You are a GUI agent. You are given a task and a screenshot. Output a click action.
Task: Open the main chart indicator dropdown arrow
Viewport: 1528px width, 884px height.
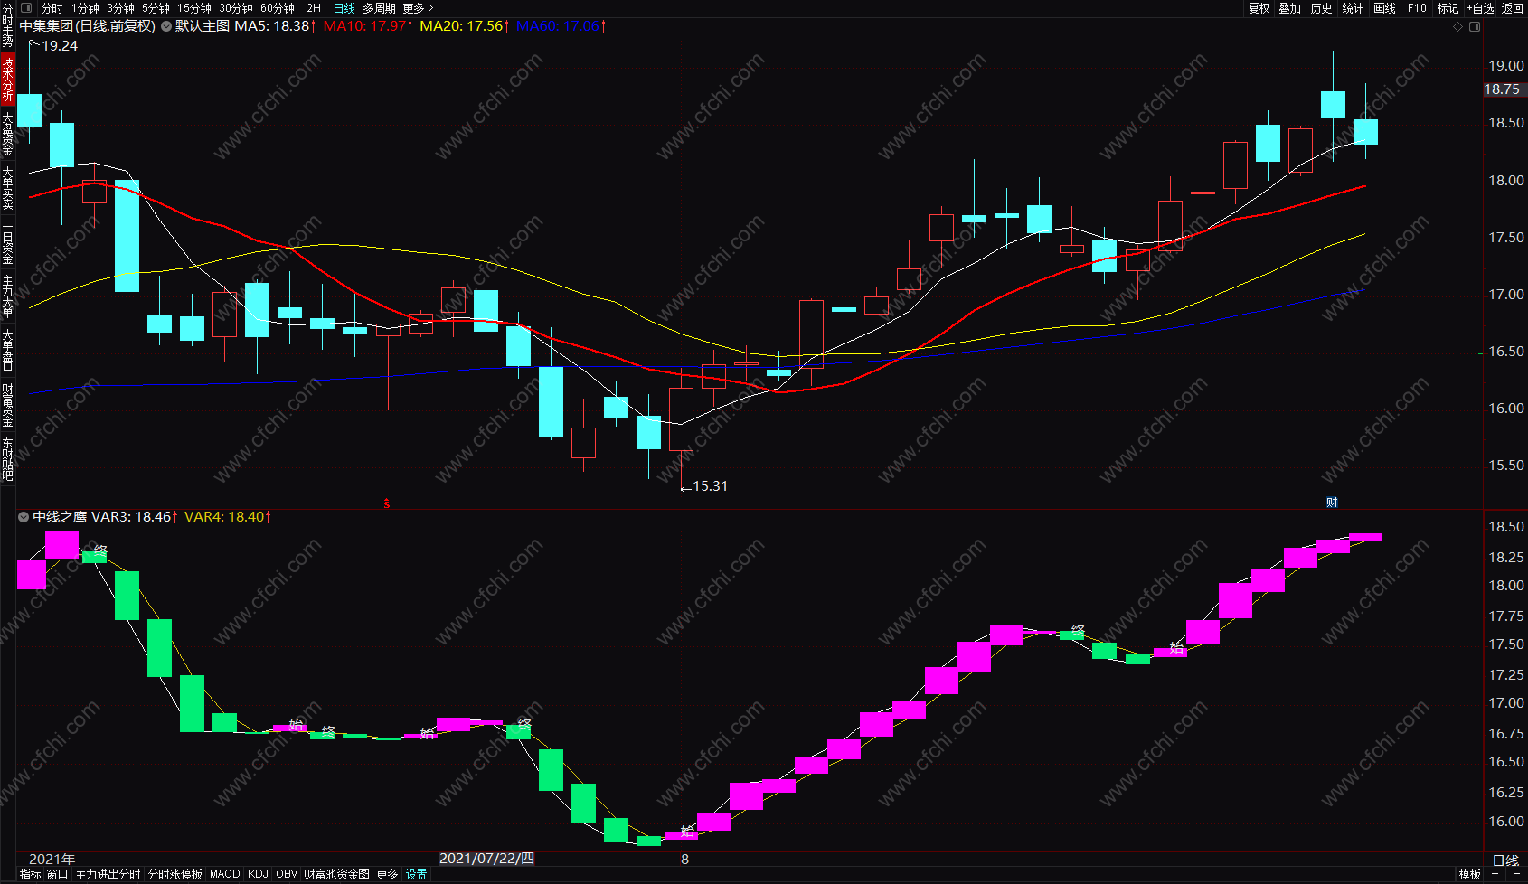[x=166, y=26]
